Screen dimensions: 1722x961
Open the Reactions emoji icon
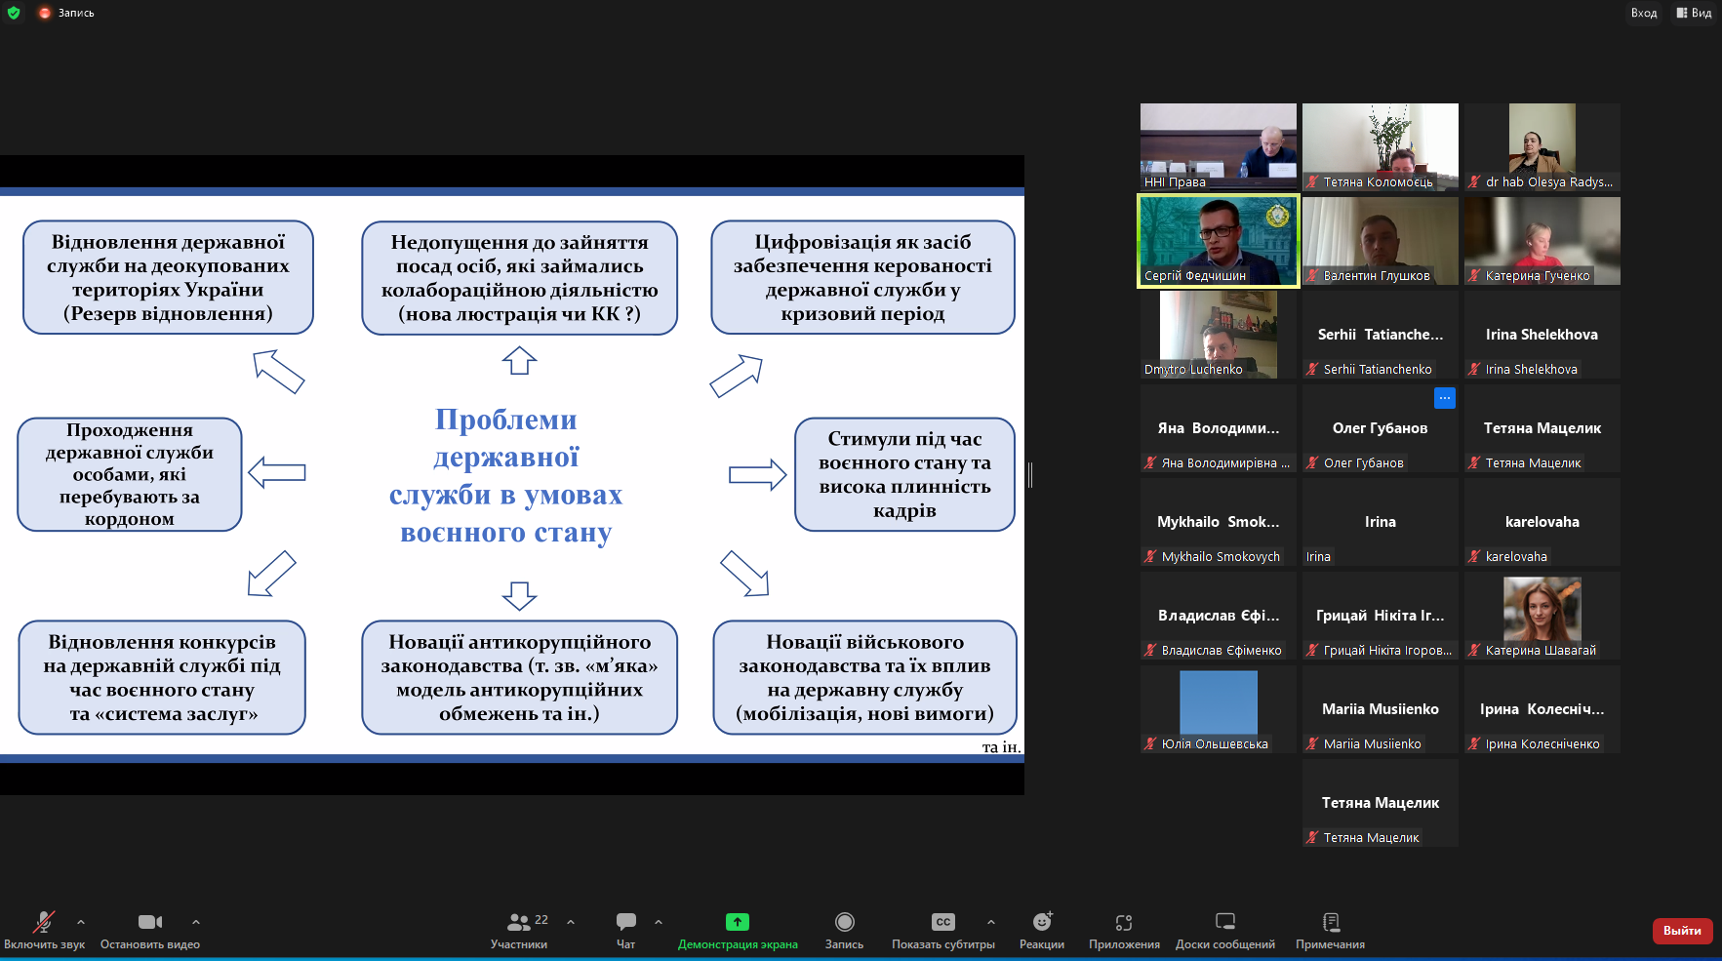pyautogui.click(x=1042, y=922)
